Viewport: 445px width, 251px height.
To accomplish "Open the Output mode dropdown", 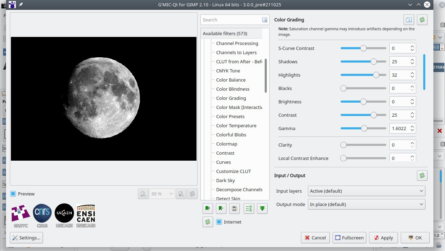I will click(x=366, y=204).
